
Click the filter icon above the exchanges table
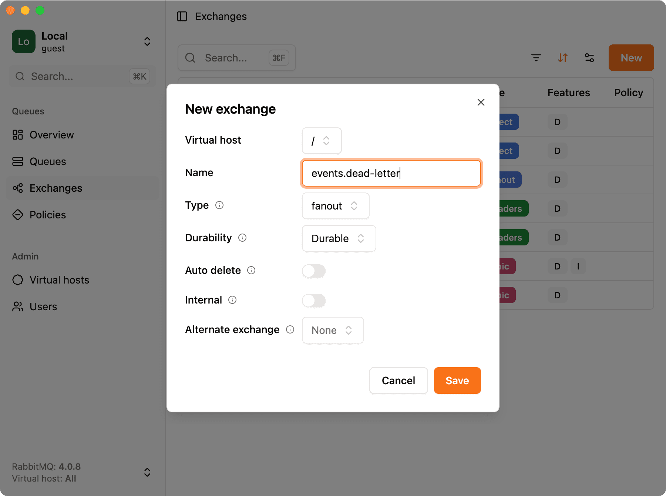coord(536,58)
